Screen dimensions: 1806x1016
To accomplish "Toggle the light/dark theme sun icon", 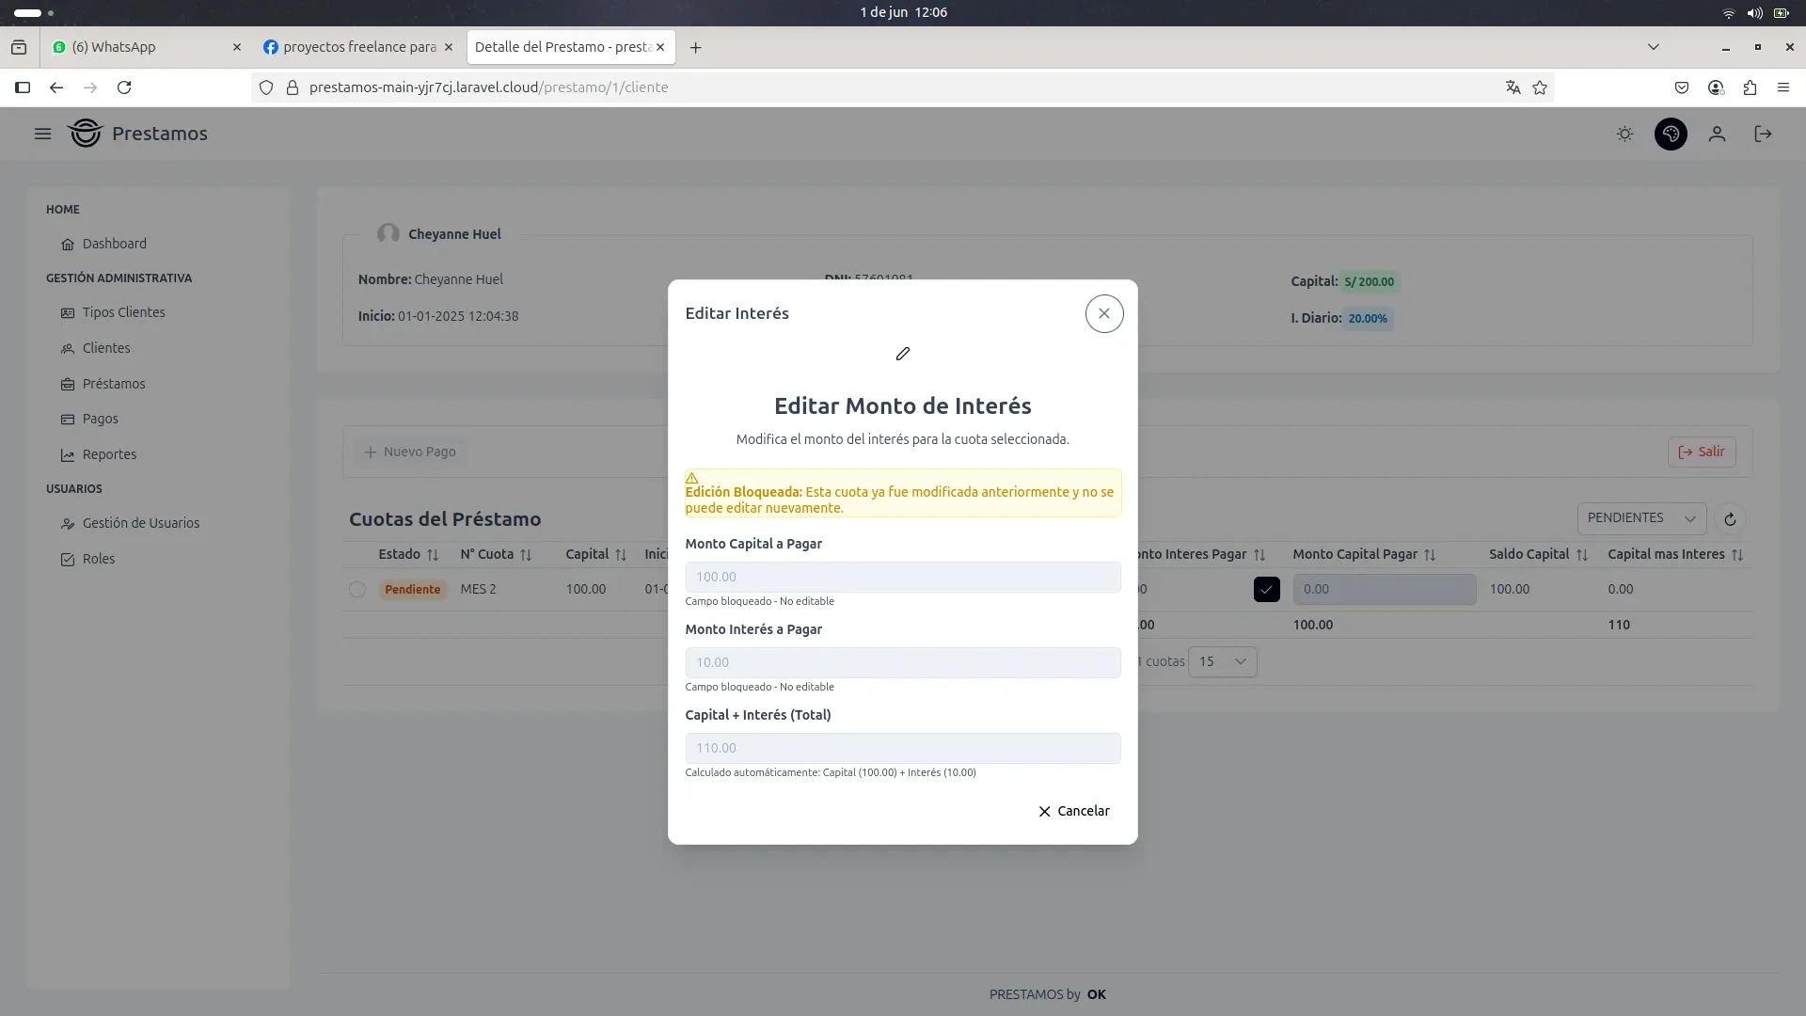I will (x=1624, y=135).
